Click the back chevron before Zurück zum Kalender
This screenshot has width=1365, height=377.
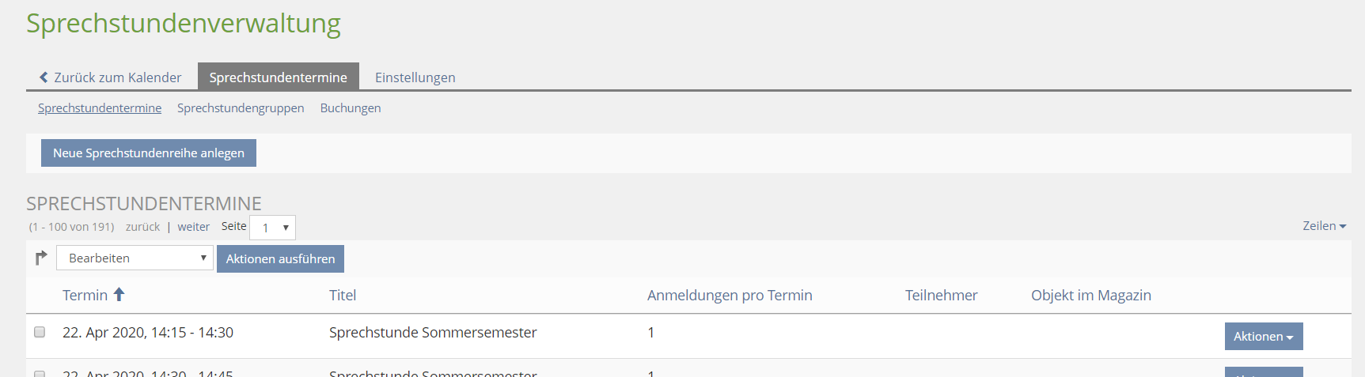[x=44, y=77]
